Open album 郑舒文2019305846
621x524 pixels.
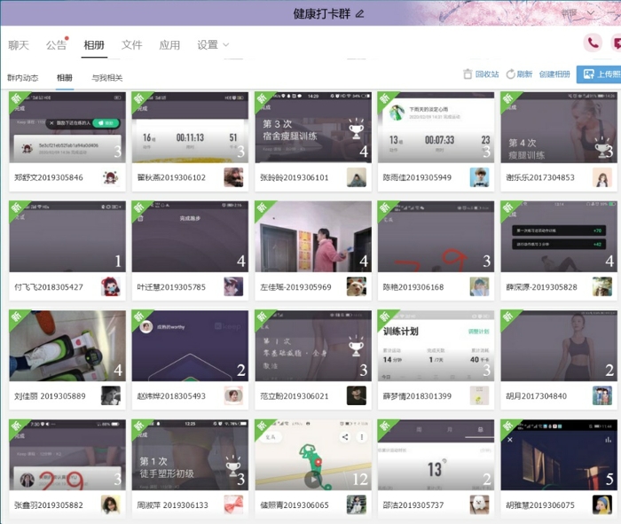pos(67,126)
